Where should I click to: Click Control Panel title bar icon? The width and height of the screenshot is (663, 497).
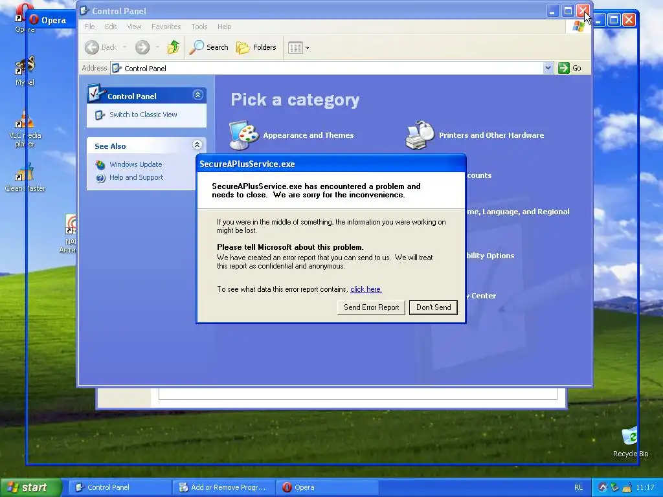pyautogui.click(x=84, y=10)
